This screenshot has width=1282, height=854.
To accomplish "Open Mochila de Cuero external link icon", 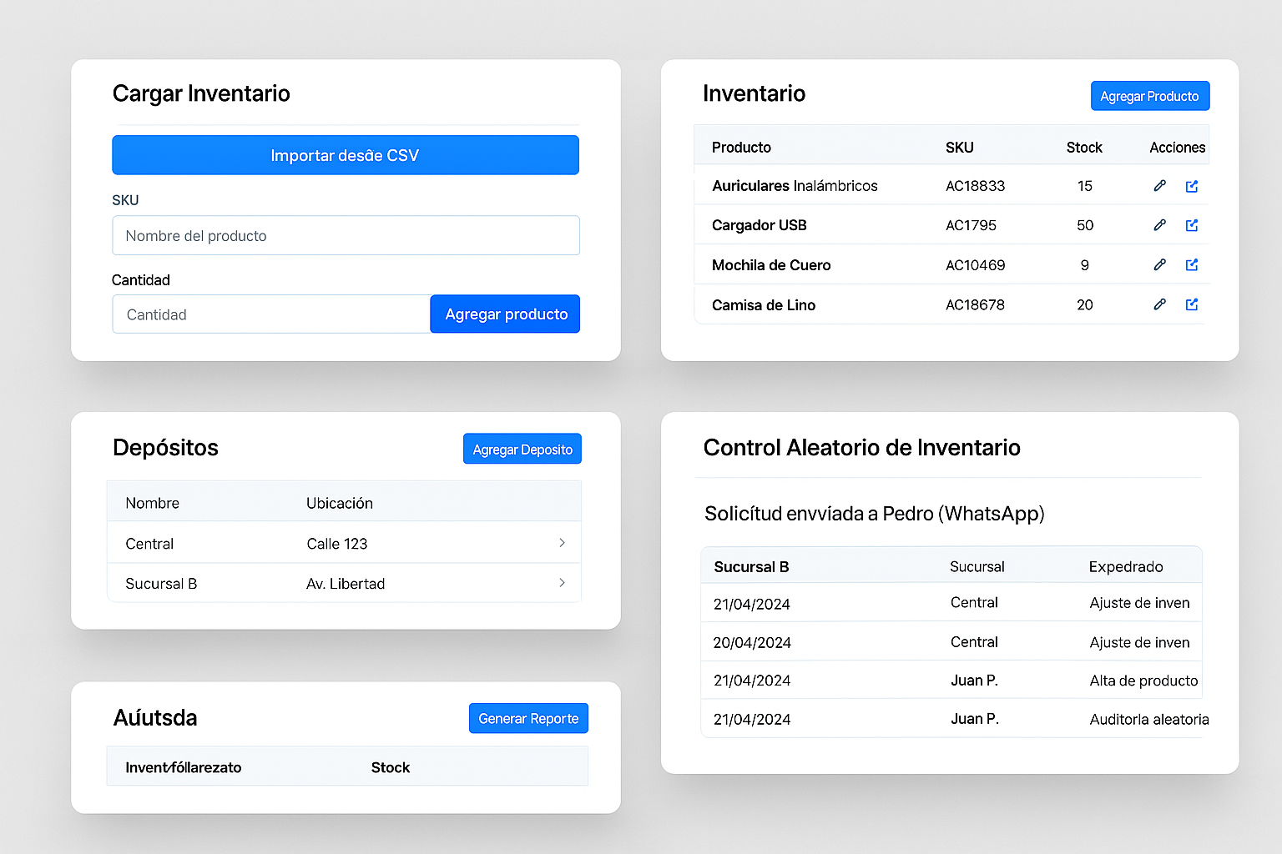I will tap(1192, 264).
